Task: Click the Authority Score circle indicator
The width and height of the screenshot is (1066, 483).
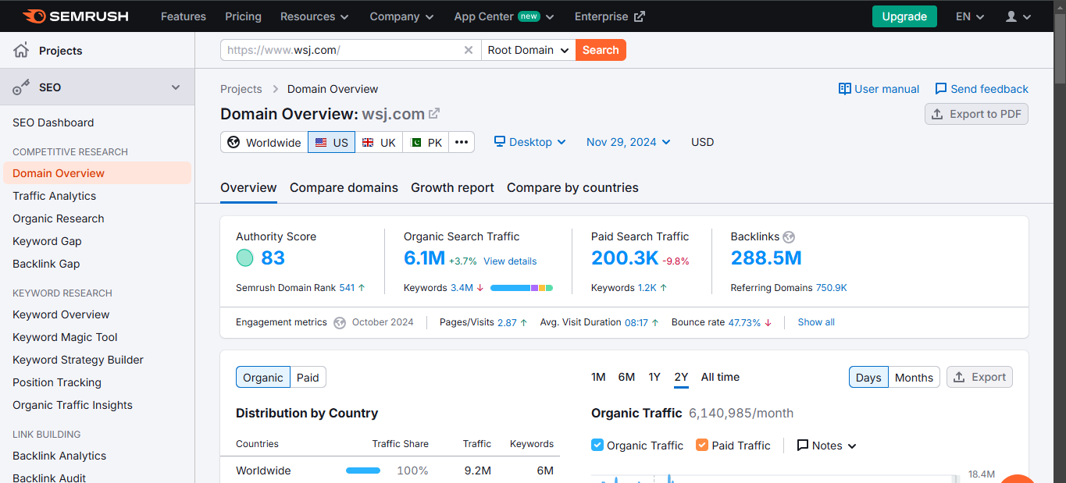Action: [x=244, y=257]
